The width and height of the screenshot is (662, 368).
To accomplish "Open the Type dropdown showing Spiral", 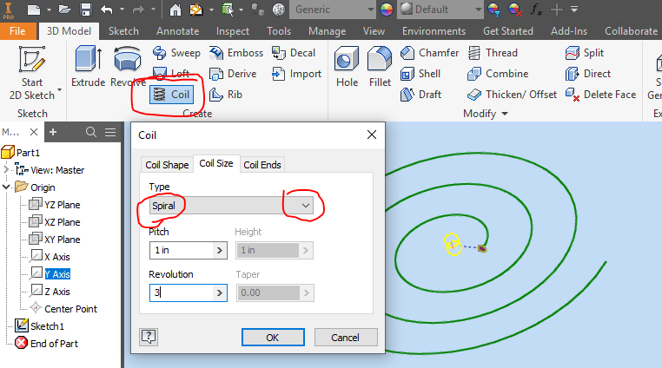I will [x=231, y=206].
